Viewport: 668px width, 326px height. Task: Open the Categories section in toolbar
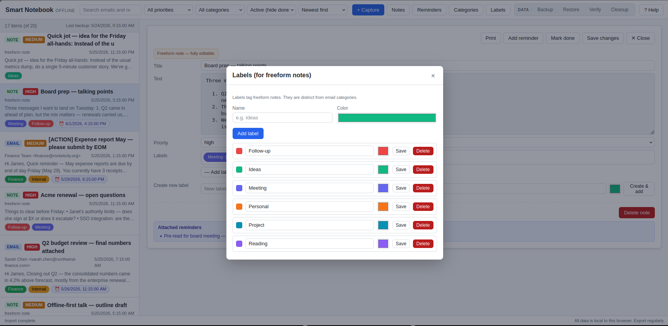coord(466,10)
